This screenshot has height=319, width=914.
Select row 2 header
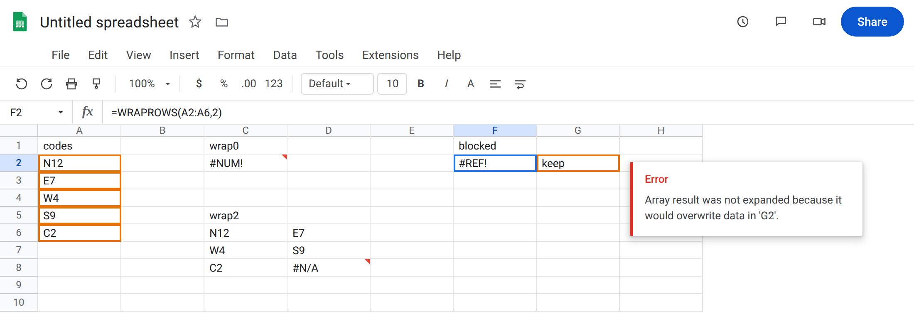[19, 163]
